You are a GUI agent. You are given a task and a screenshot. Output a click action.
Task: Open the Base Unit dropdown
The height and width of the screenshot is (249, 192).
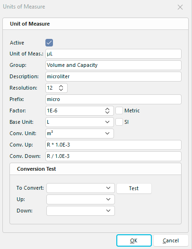click(x=107, y=122)
